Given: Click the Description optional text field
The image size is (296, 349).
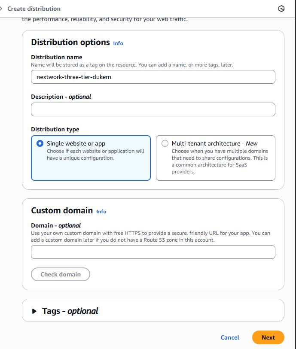Looking at the screenshot, I should click(x=153, y=109).
